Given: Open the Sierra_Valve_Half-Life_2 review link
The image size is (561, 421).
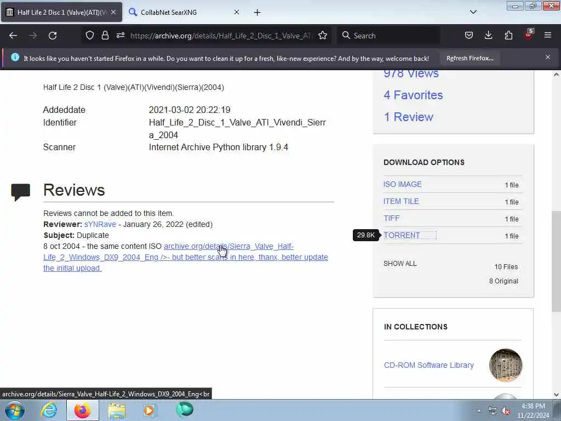Looking at the screenshot, I should pos(186,258).
